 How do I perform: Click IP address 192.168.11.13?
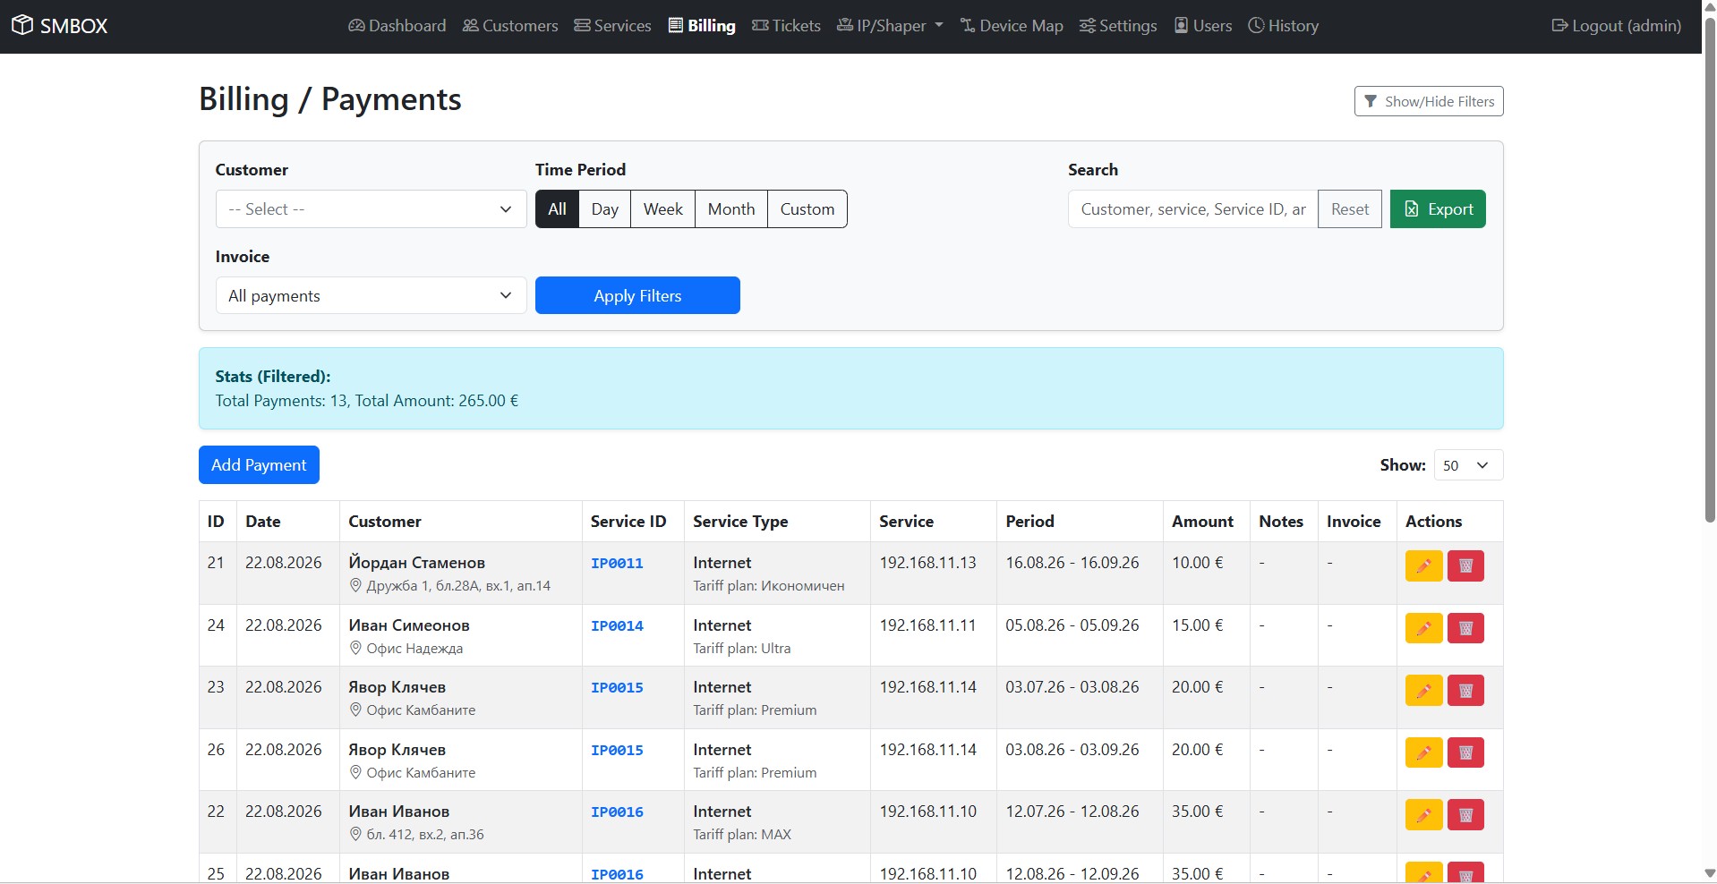[927, 563]
